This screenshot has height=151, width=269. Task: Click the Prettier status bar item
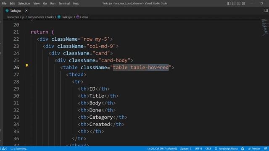[x=254, y=148]
